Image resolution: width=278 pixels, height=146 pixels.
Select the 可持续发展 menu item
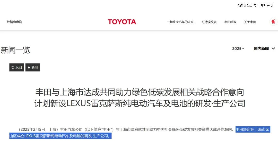[x=209, y=22]
